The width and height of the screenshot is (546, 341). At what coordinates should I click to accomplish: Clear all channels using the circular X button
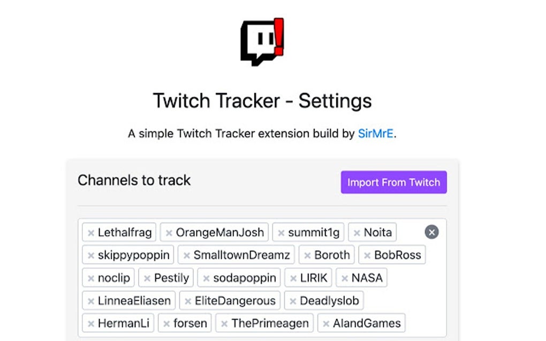(x=431, y=231)
